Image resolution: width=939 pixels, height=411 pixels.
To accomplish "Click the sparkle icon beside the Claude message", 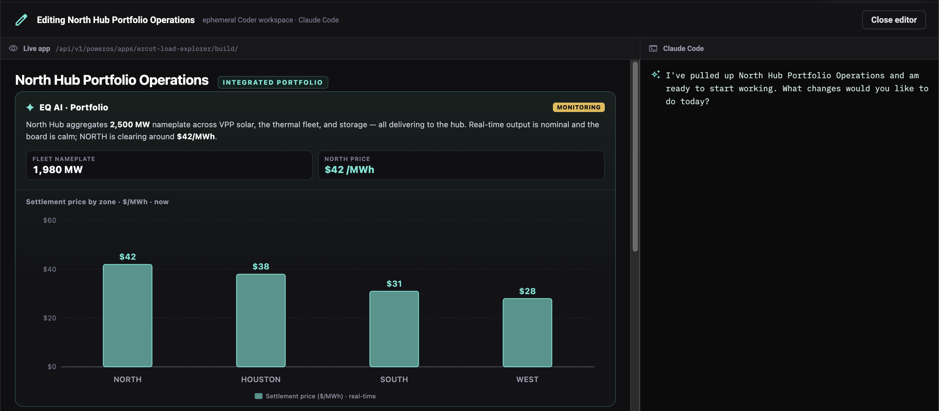I will (x=656, y=74).
